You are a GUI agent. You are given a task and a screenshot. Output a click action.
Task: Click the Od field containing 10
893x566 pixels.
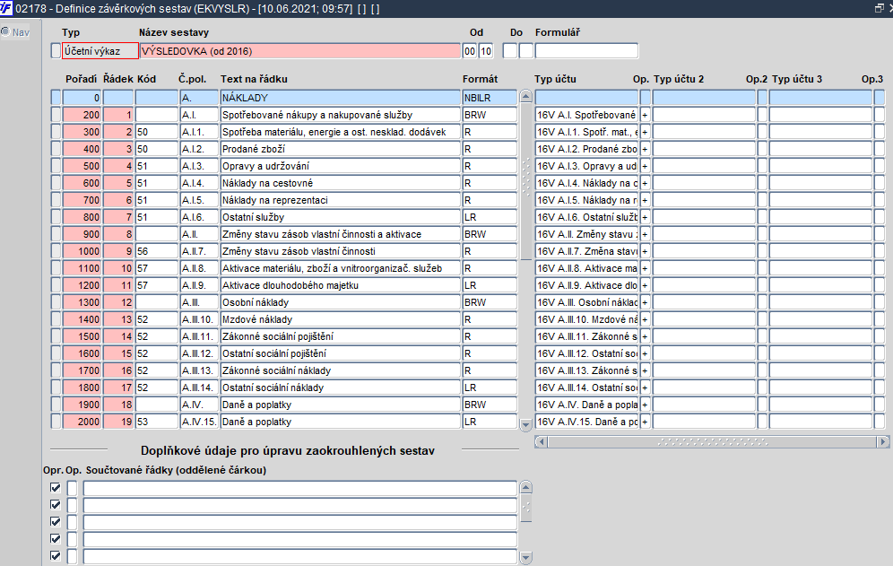486,51
